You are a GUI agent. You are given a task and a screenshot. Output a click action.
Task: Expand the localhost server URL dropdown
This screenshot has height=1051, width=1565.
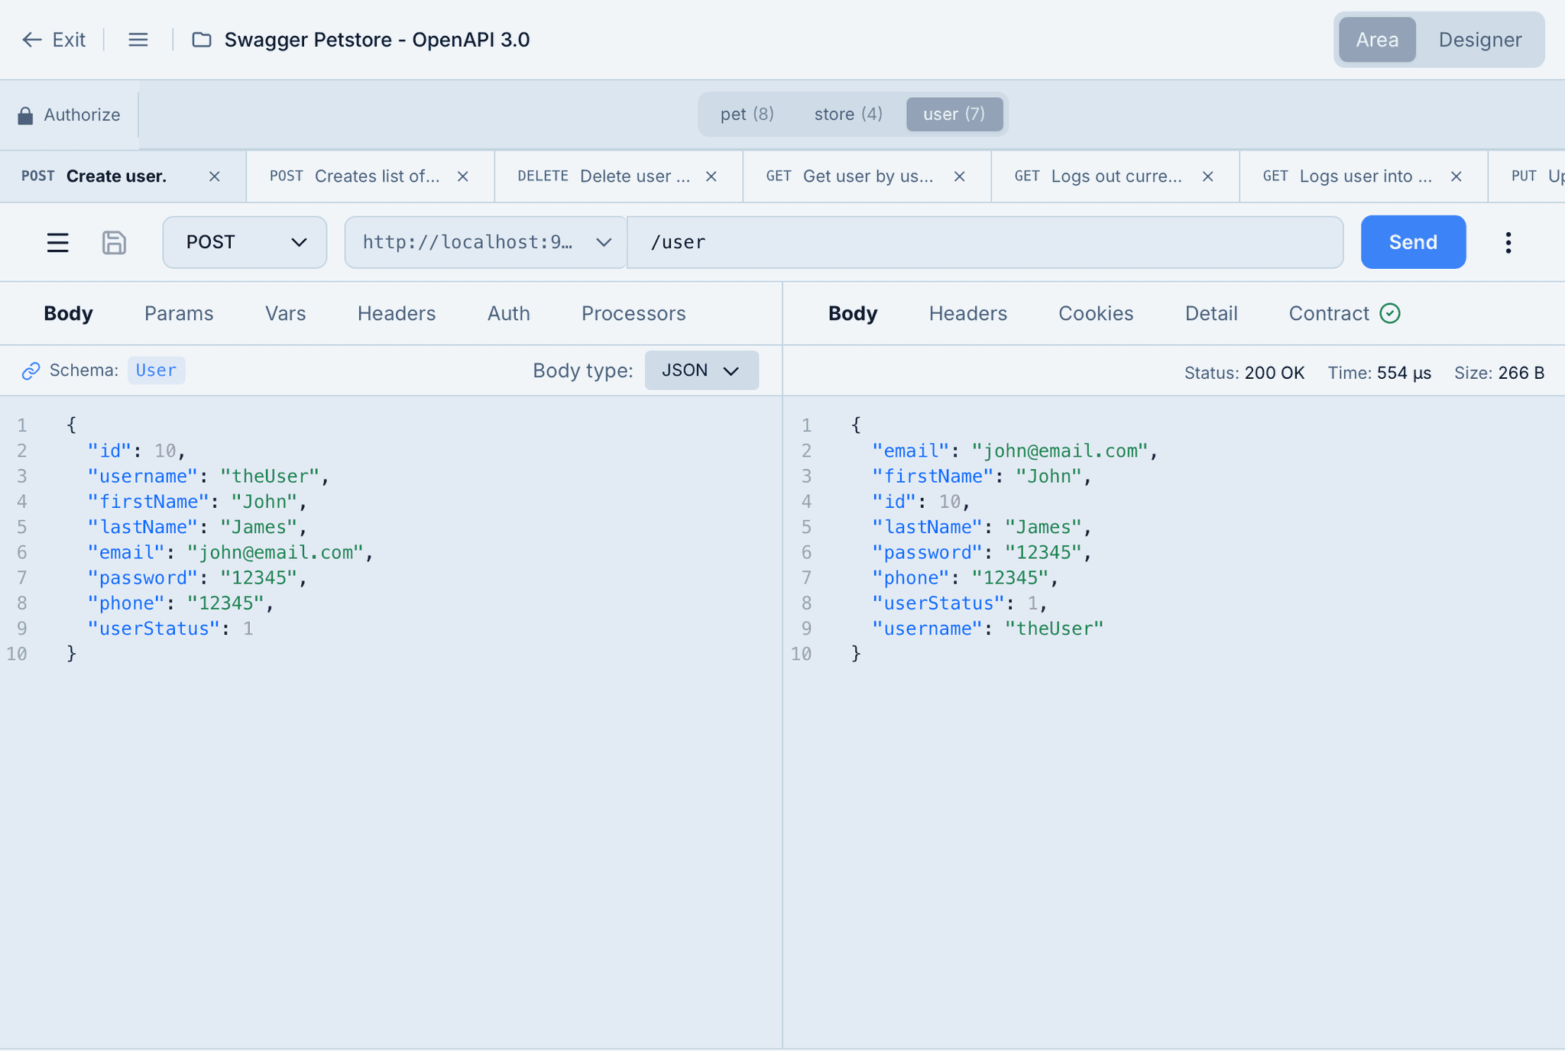pos(485,243)
